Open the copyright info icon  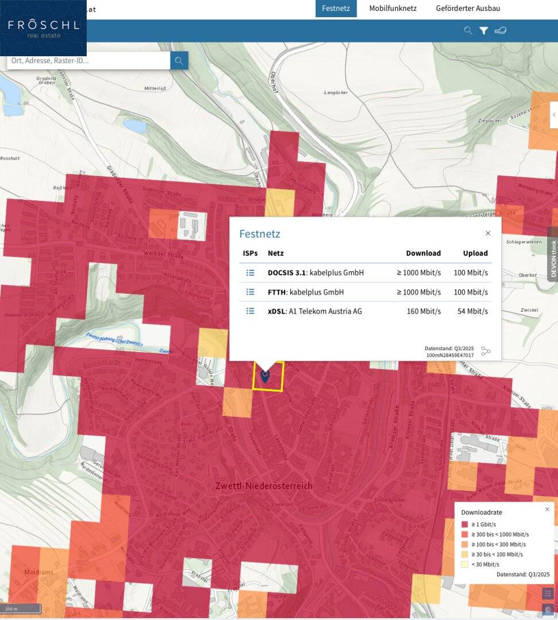coord(548,609)
